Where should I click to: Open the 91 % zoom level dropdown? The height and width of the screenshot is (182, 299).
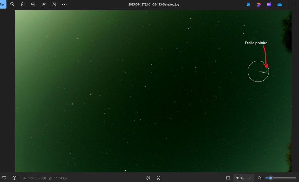244,178
